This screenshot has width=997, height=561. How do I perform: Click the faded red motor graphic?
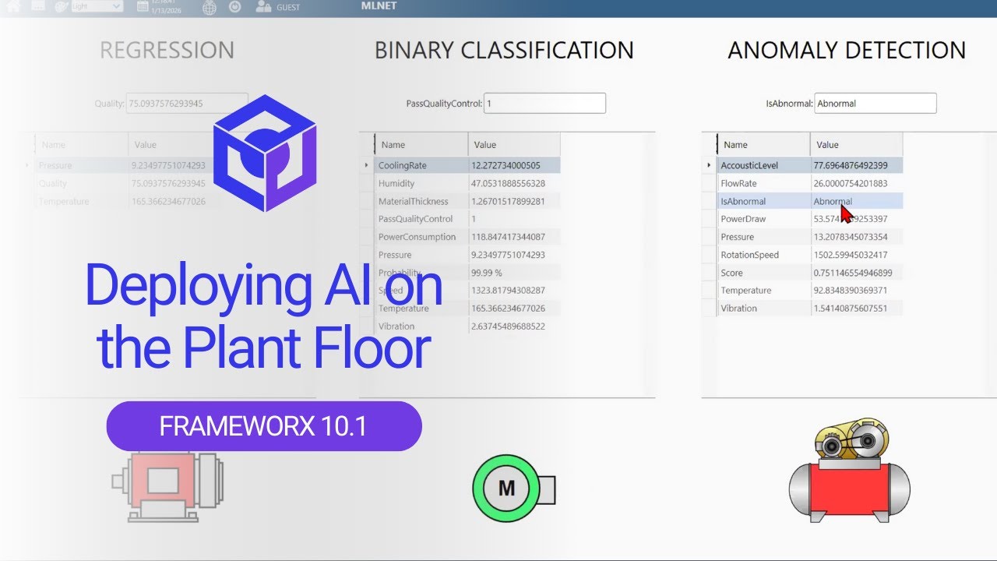tap(167, 488)
